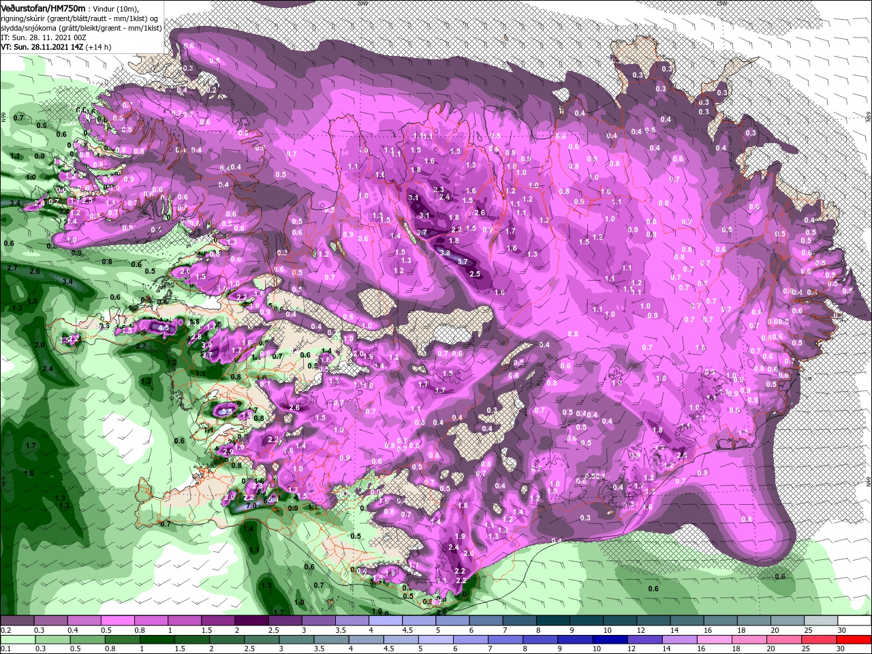The height and width of the screenshot is (654, 872).
Task: Pick the dusky purple 0.2–0.3 swatch in the top scale
Action: 16,620
